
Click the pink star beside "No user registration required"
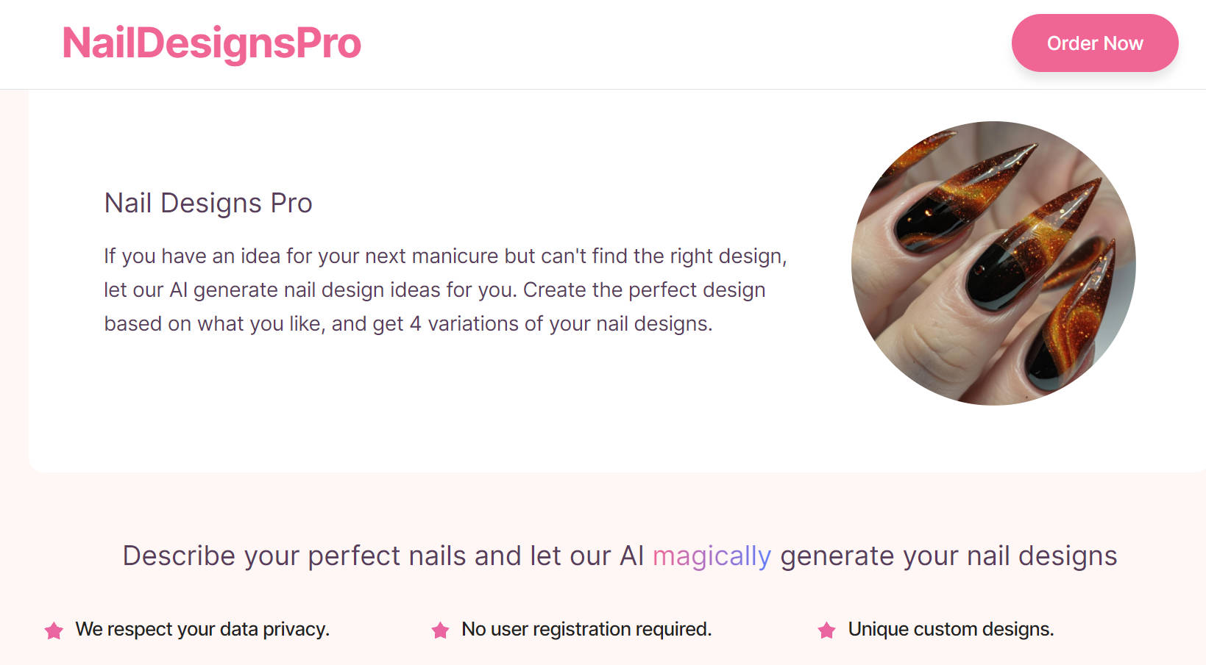pos(440,630)
